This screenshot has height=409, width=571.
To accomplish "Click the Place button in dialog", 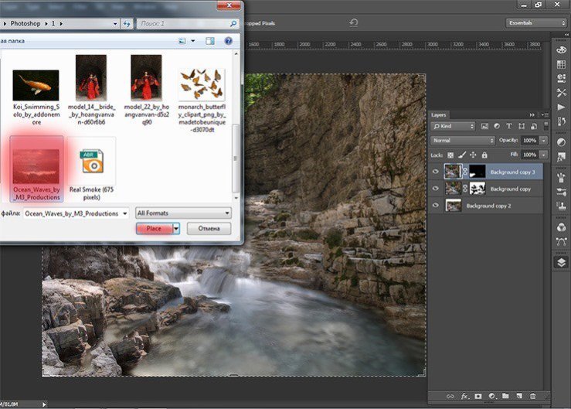I will pyautogui.click(x=154, y=228).
